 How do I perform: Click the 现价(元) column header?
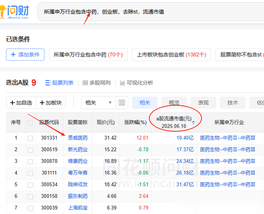[x=106, y=122]
